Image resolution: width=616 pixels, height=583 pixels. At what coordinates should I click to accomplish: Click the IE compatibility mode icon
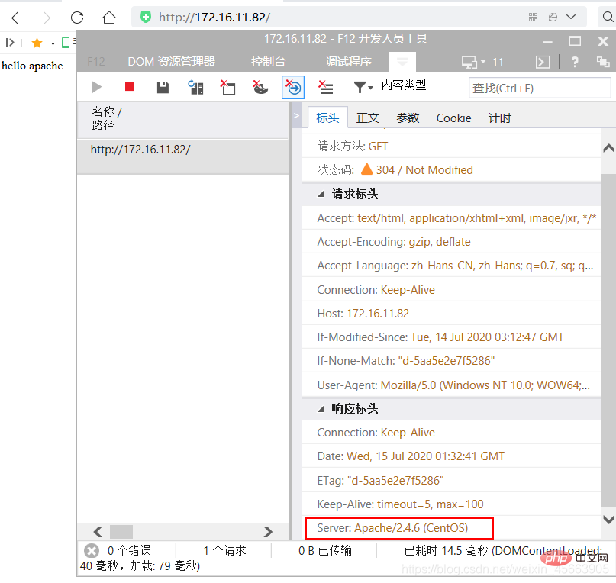coord(553,17)
